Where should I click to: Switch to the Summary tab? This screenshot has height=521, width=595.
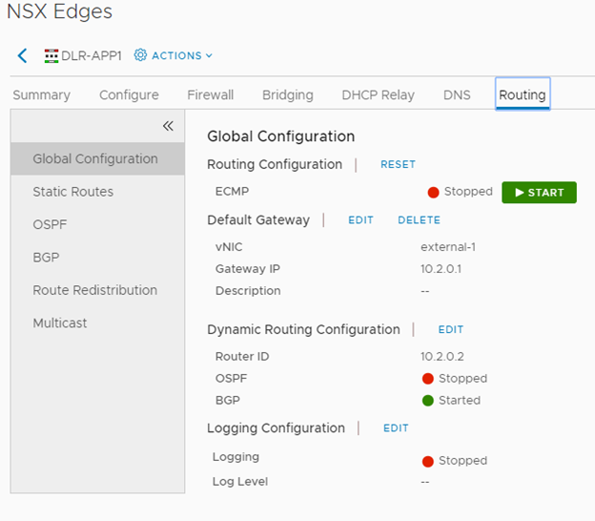pos(41,94)
